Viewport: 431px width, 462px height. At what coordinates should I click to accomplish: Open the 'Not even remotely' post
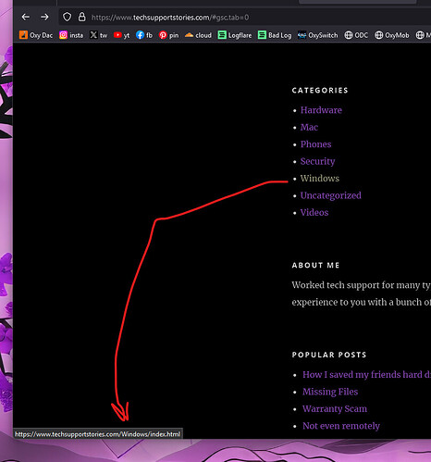[341, 426]
